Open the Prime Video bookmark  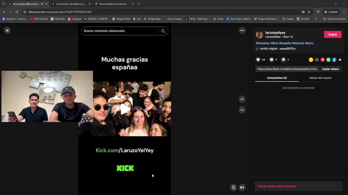pyautogui.click(x=239, y=19)
